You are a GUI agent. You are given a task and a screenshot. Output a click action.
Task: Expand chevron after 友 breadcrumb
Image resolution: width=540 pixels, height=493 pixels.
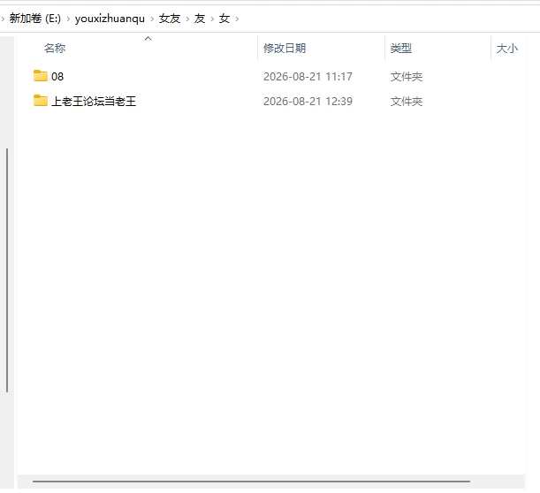pos(212,19)
